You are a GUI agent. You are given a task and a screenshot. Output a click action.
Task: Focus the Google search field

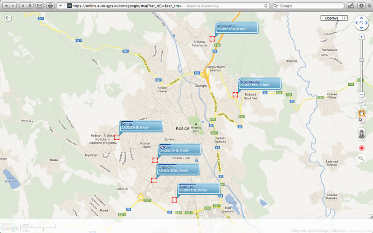point(308,6)
